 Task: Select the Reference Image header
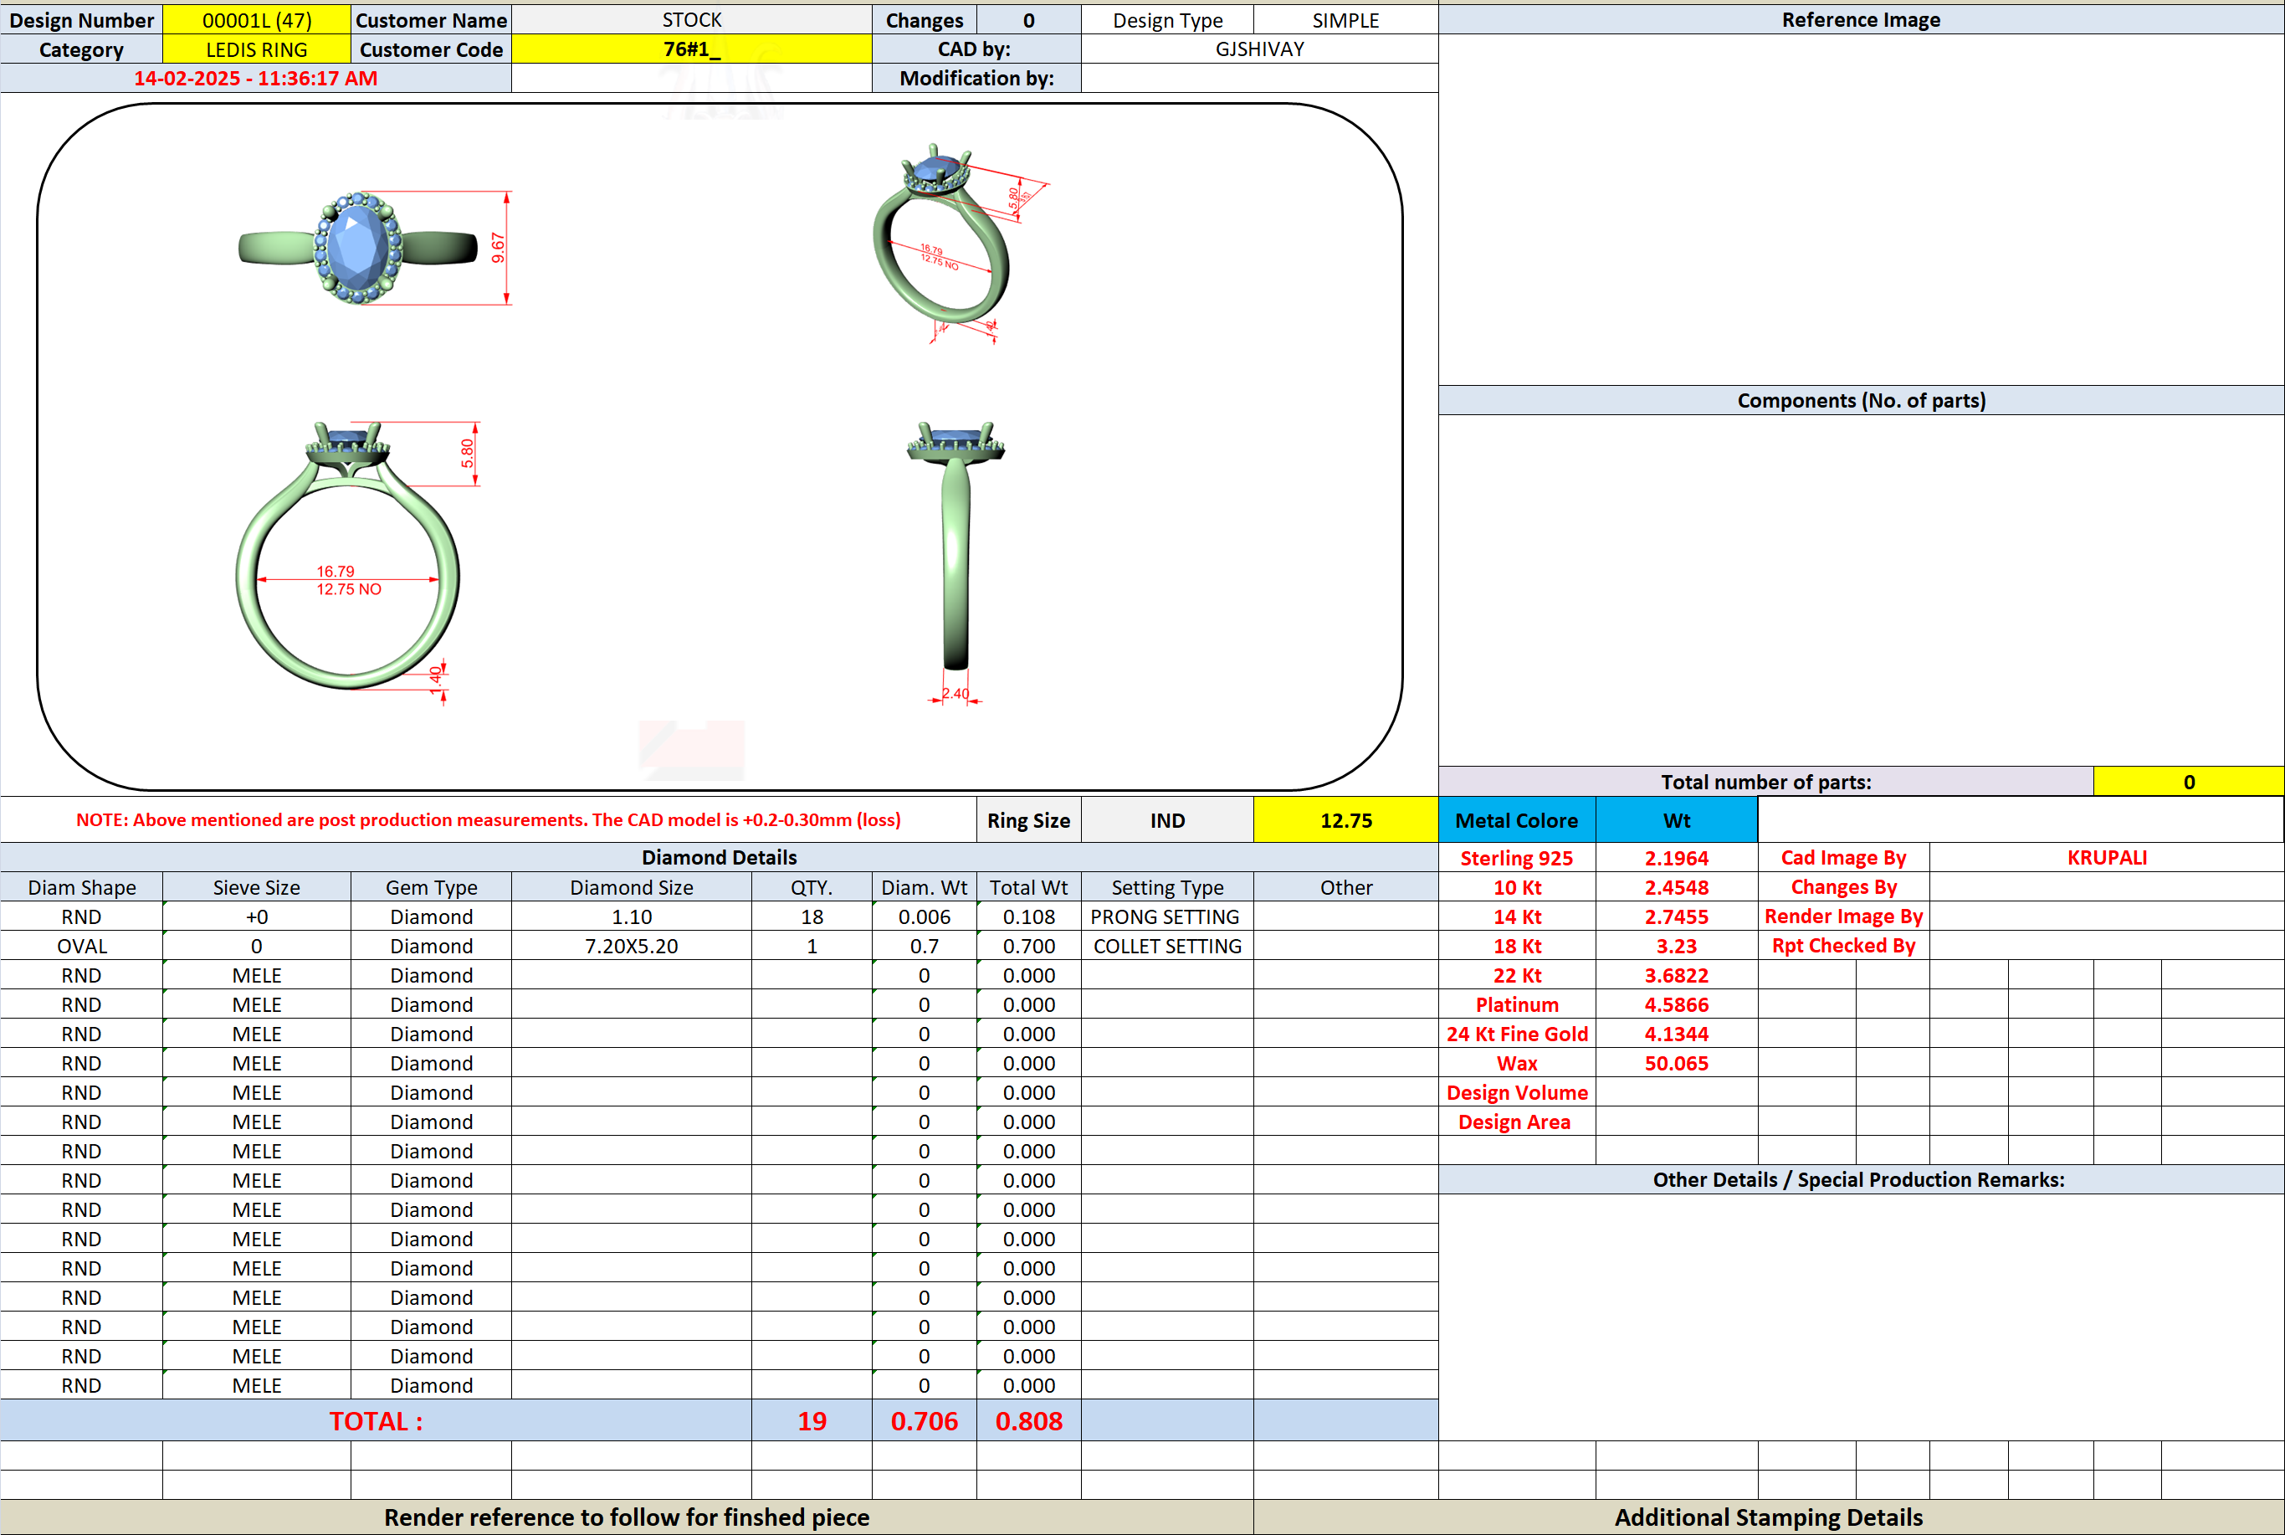1860,19
